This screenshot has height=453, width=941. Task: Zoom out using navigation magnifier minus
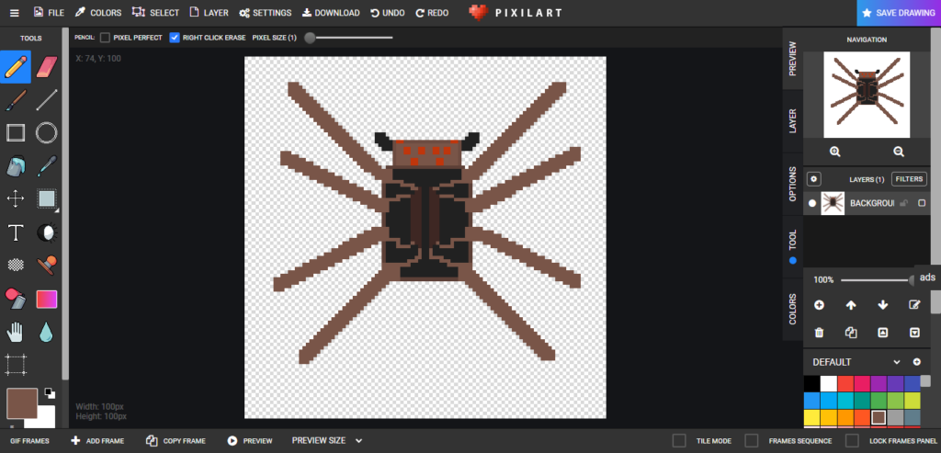click(x=899, y=152)
